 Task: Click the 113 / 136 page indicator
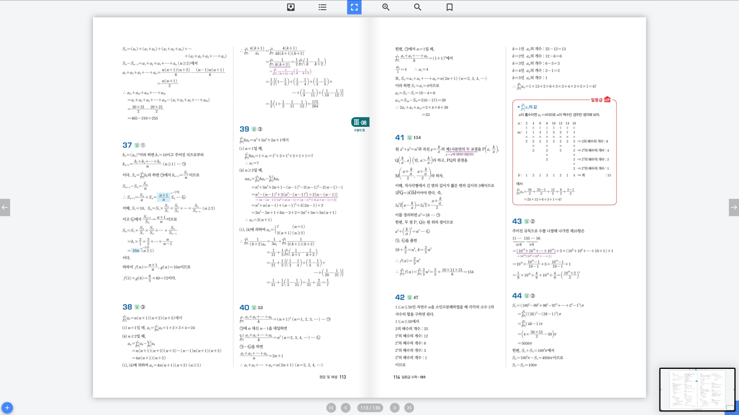point(370,408)
